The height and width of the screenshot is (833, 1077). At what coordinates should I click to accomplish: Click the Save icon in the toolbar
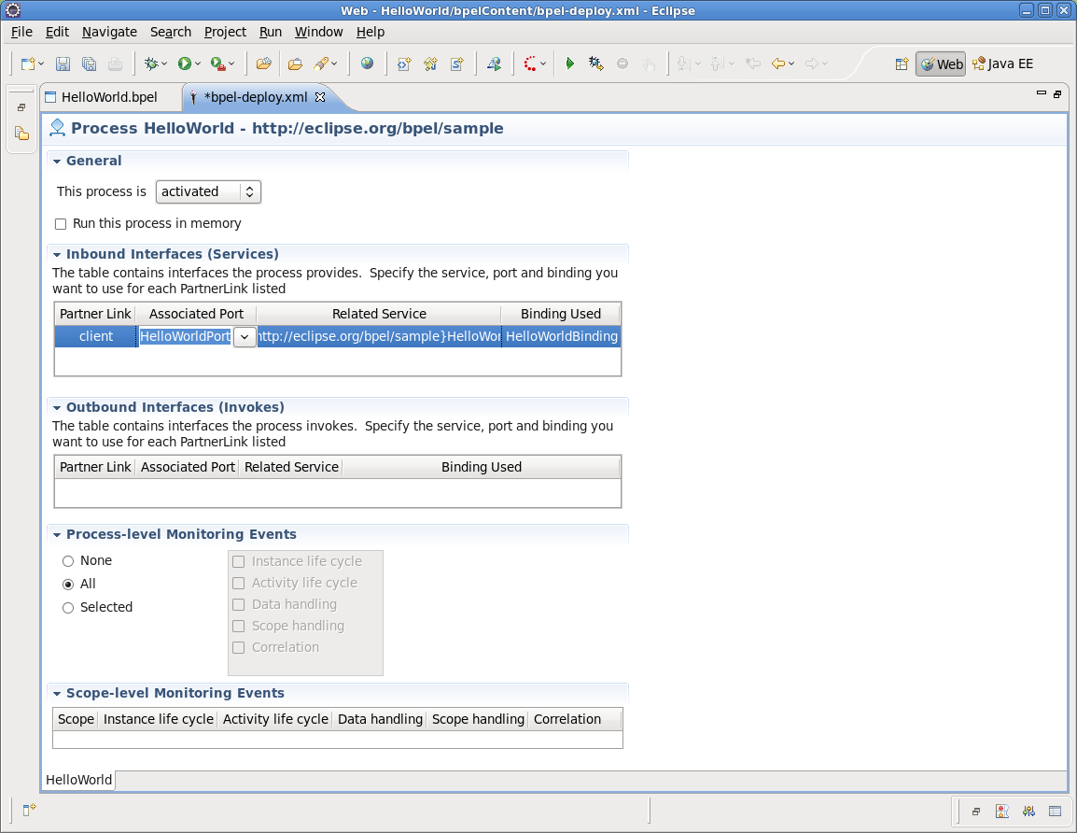point(63,64)
